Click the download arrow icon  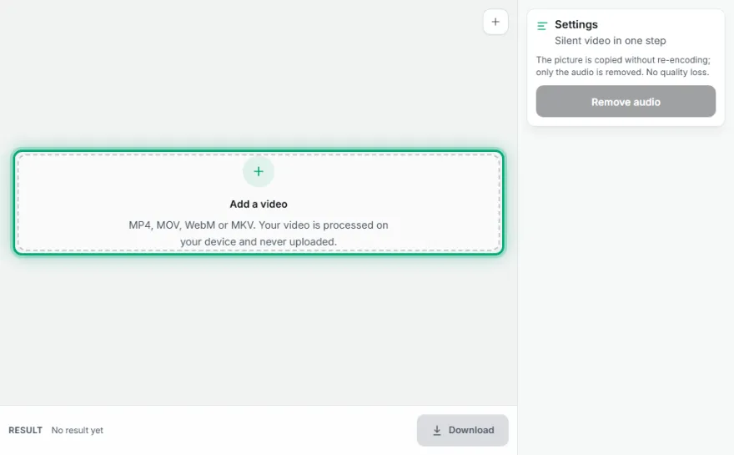click(437, 430)
